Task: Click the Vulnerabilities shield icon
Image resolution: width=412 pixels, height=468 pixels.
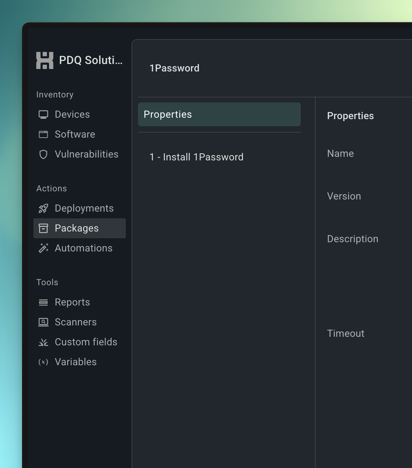Action: coord(43,154)
